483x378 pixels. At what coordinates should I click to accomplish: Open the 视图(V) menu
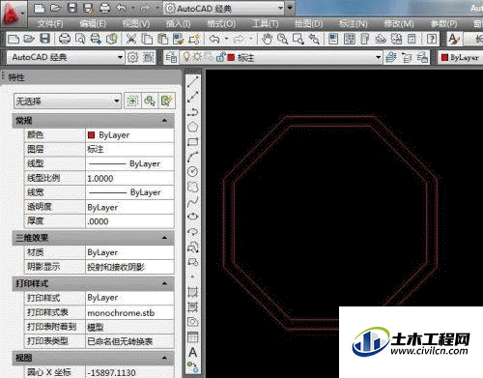tap(136, 23)
